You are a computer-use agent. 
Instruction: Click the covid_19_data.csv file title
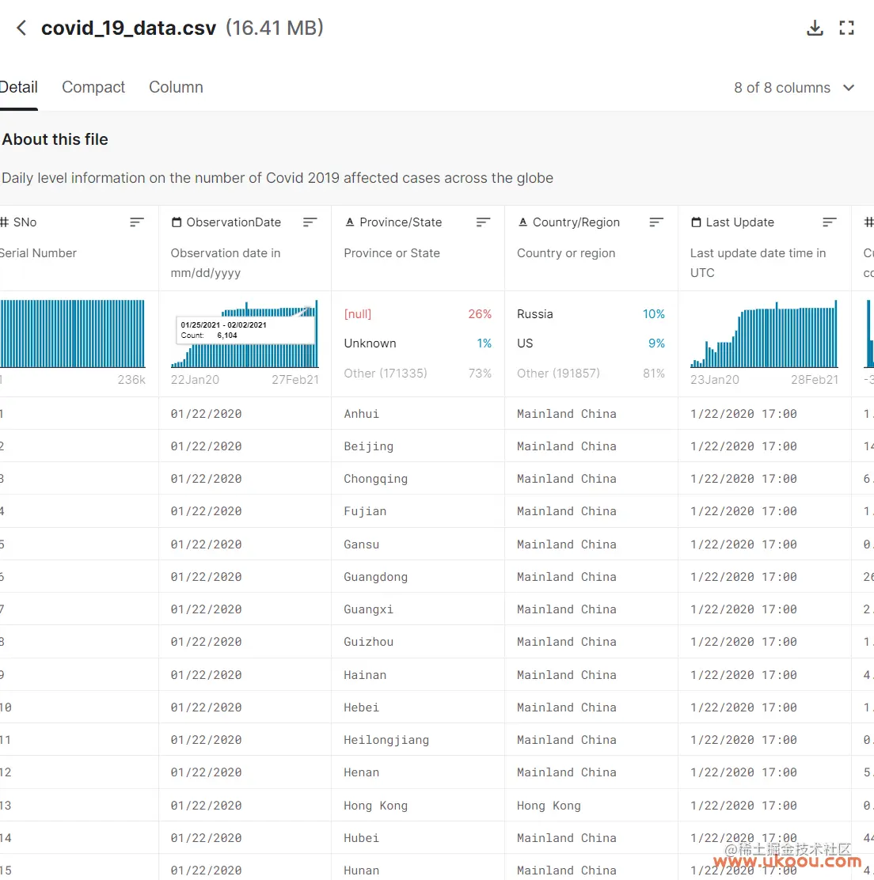click(x=128, y=28)
